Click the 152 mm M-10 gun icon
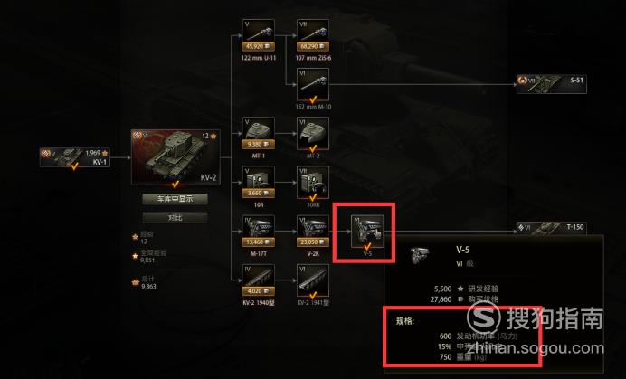Screen dimensions: 626x379 (313, 85)
